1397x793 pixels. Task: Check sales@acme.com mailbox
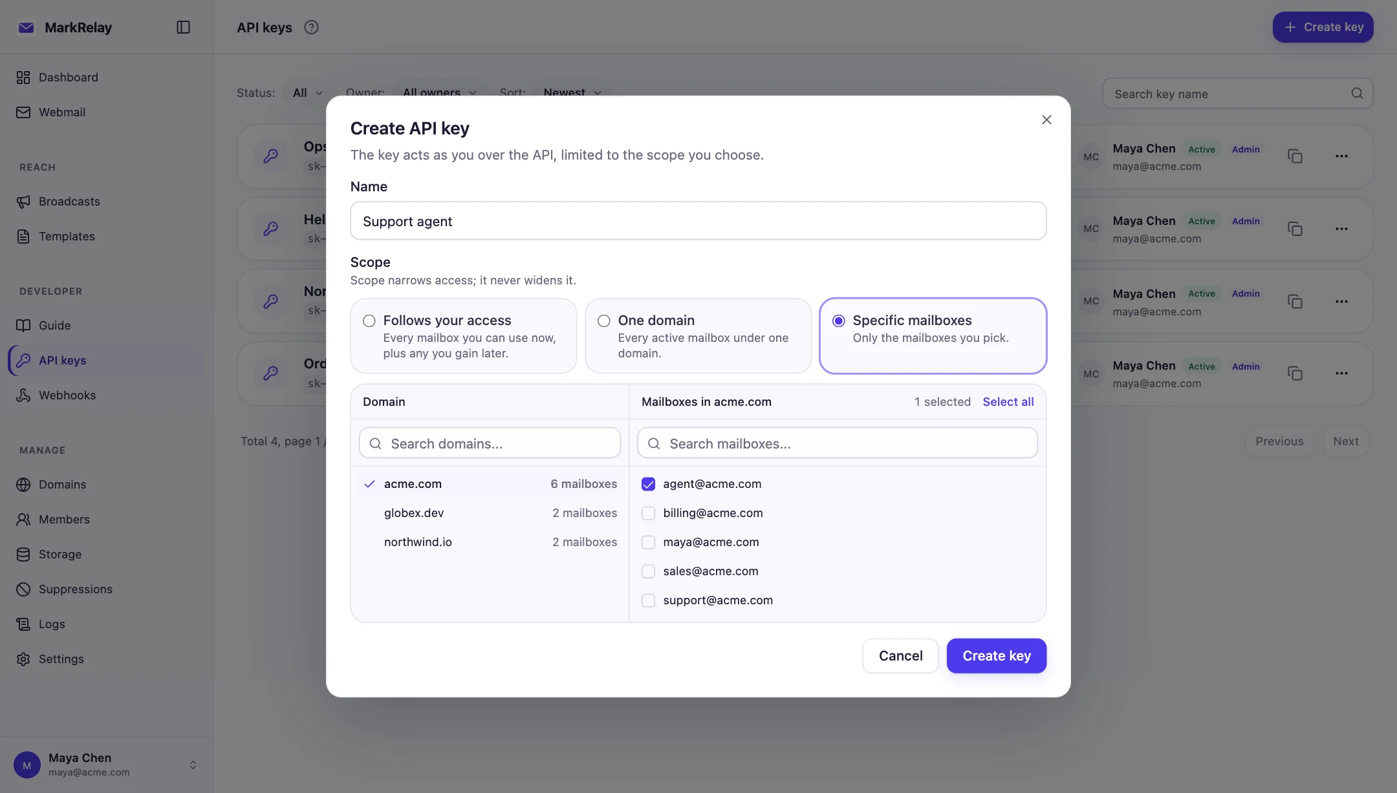(x=648, y=571)
